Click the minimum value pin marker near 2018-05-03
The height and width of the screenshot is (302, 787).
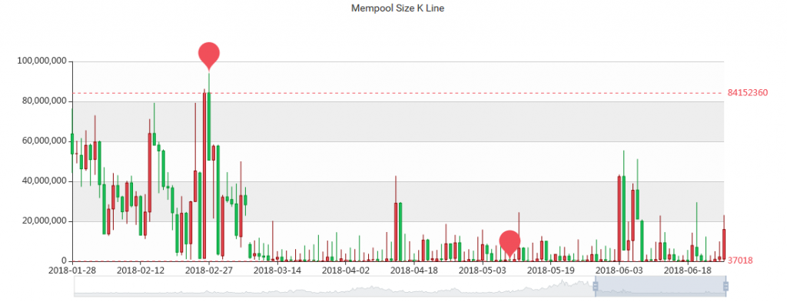coord(510,242)
